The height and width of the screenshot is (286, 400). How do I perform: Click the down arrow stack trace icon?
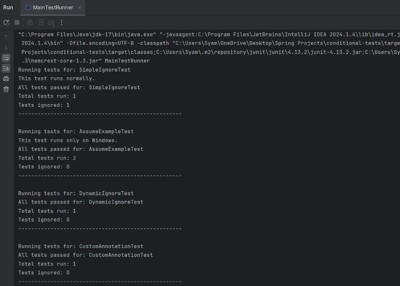[x=6, y=47]
